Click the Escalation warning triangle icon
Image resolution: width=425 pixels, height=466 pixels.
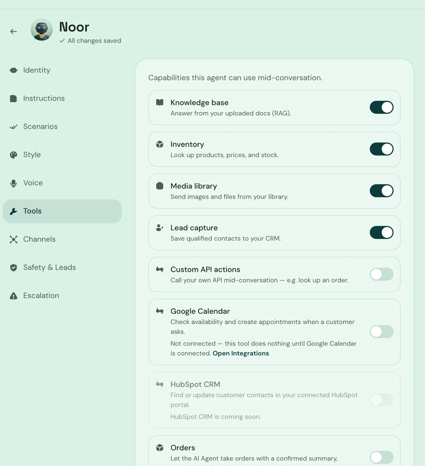tap(14, 296)
